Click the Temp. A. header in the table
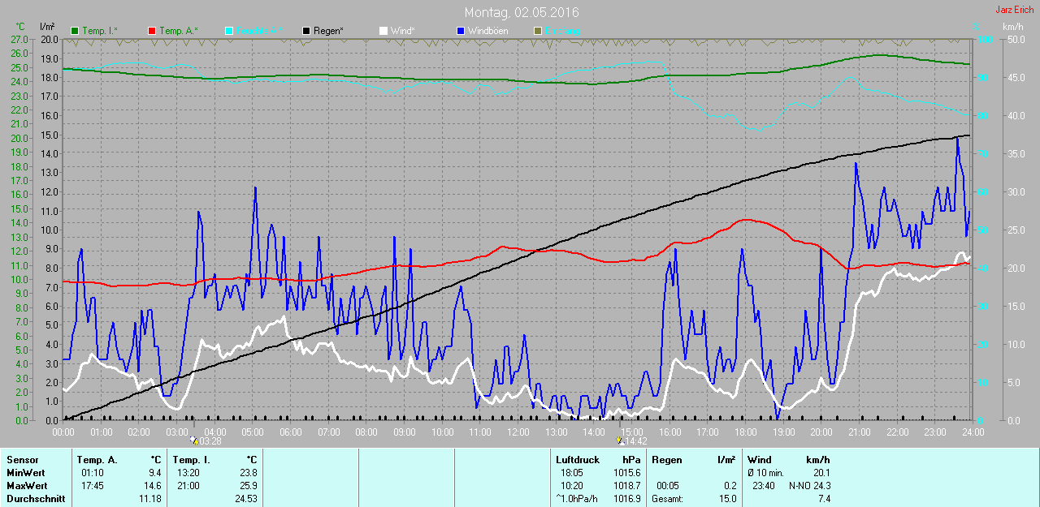The image size is (1040, 507). tap(97, 460)
